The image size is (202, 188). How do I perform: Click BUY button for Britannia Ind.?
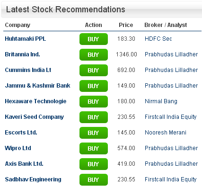coord(94,54)
